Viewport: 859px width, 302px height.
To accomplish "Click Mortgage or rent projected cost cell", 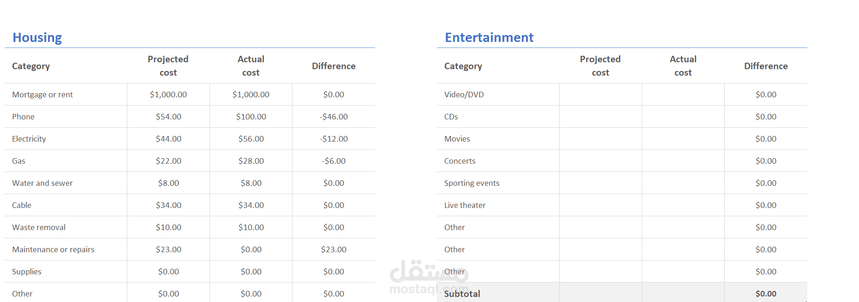I will pyautogui.click(x=168, y=95).
